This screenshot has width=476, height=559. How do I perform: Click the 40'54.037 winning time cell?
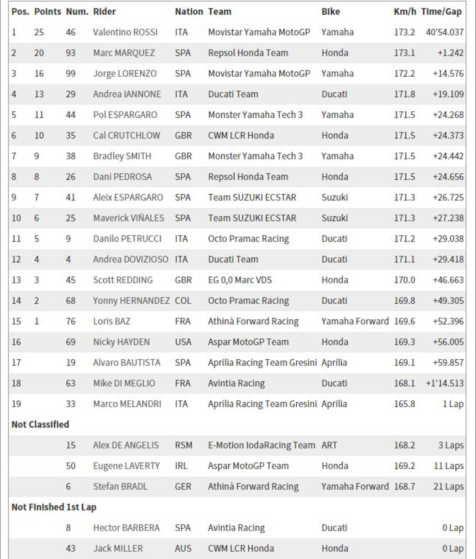point(444,33)
